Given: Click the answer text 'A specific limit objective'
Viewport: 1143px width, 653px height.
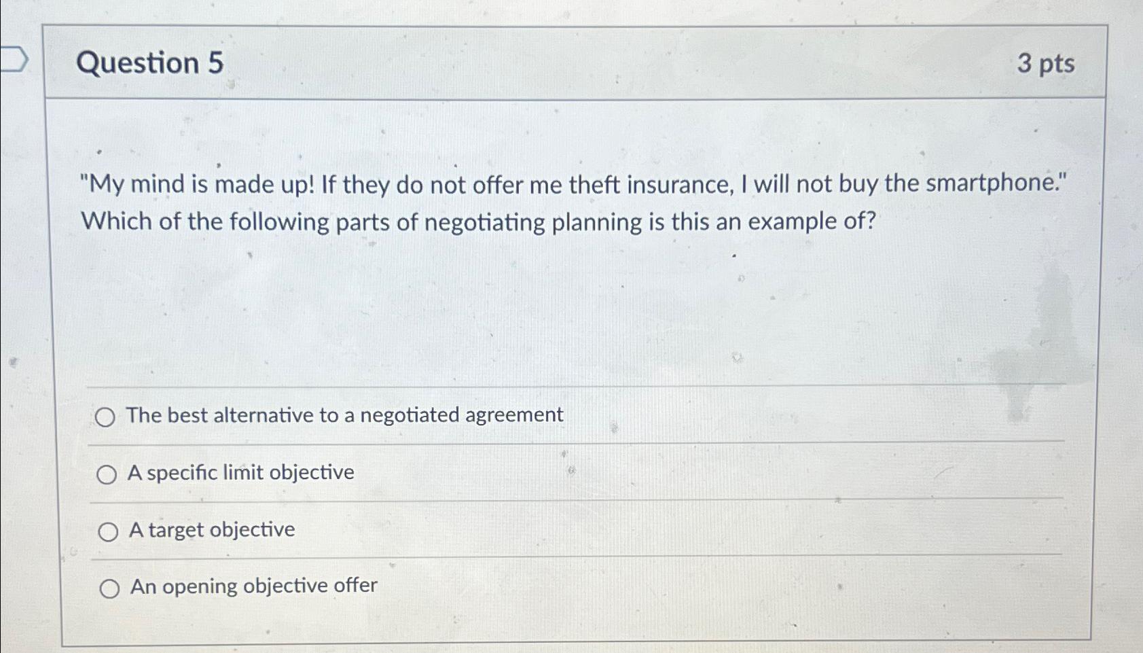Looking at the screenshot, I should (x=241, y=472).
